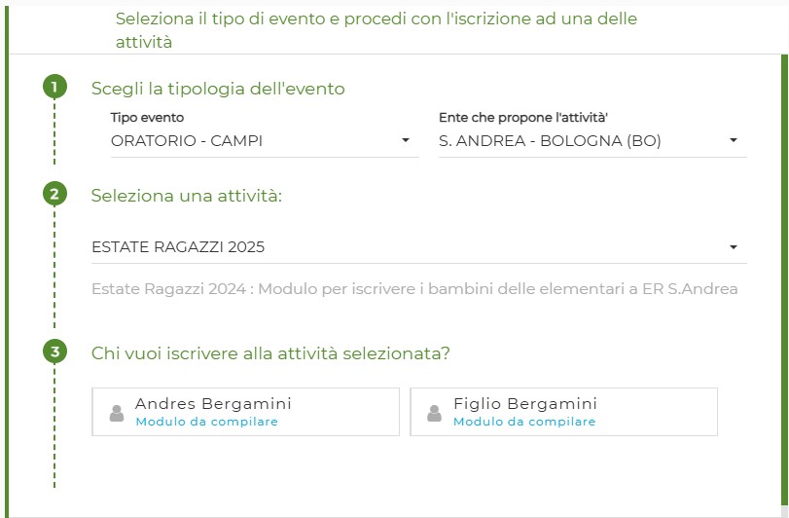The height and width of the screenshot is (518, 789).
Task: Click the Scegli la tipologia dell'evento heading
Action: tap(218, 89)
